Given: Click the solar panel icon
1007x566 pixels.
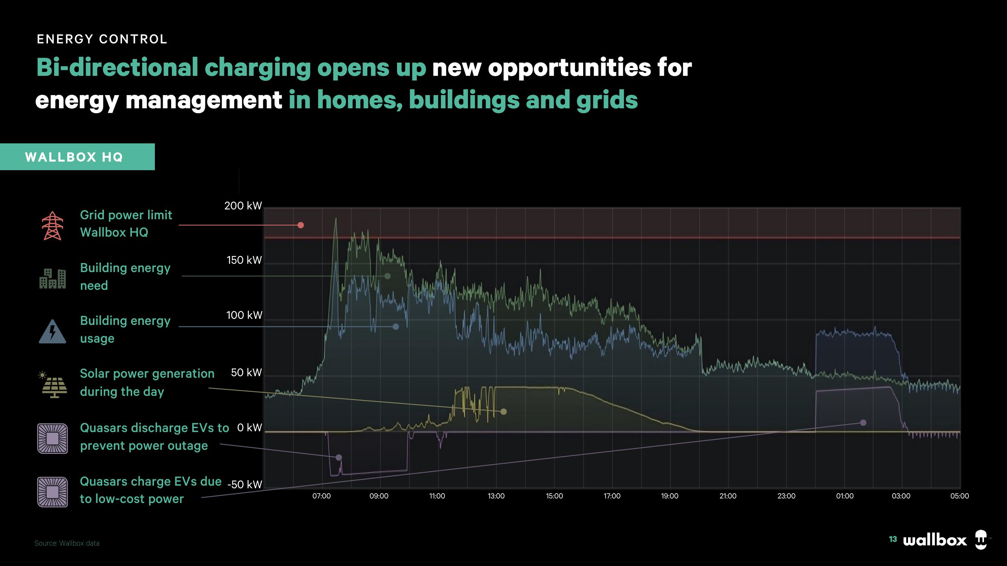Looking at the screenshot, I should tap(53, 385).
